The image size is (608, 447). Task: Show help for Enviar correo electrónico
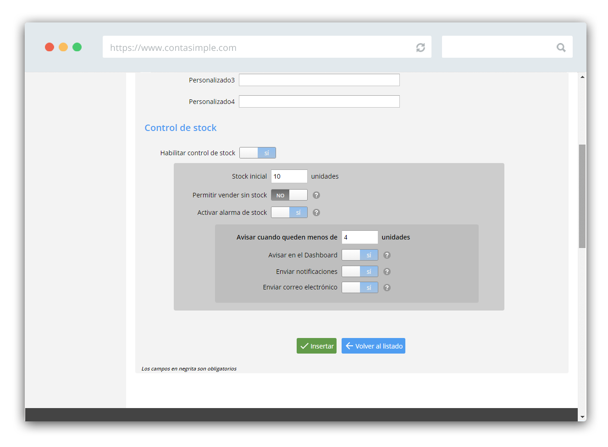(x=387, y=288)
